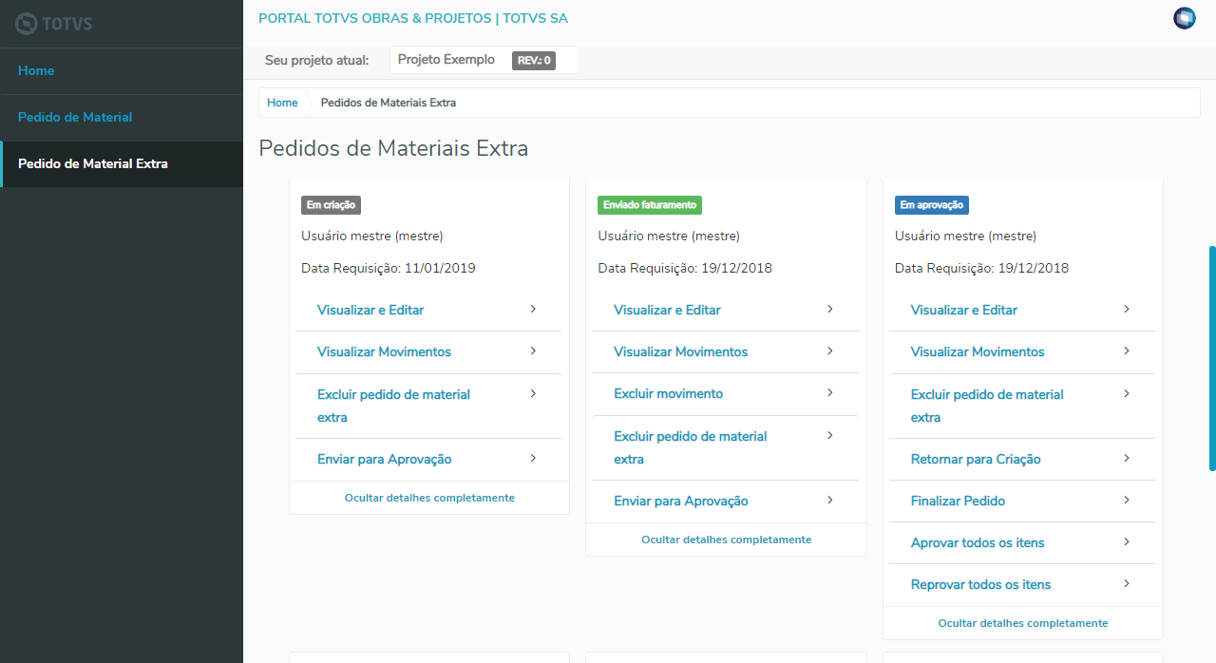Hide details completely on Em aprovação card
Image resolution: width=1216 pixels, height=663 pixels.
pyautogui.click(x=1023, y=623)
